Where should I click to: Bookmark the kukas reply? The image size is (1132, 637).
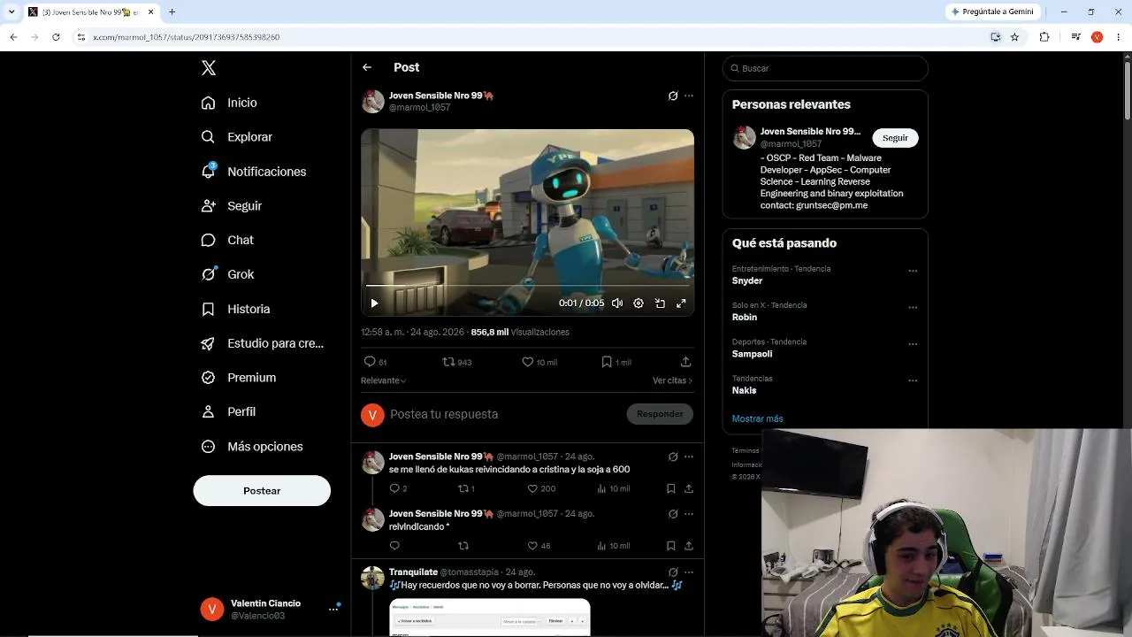point(671,488)
